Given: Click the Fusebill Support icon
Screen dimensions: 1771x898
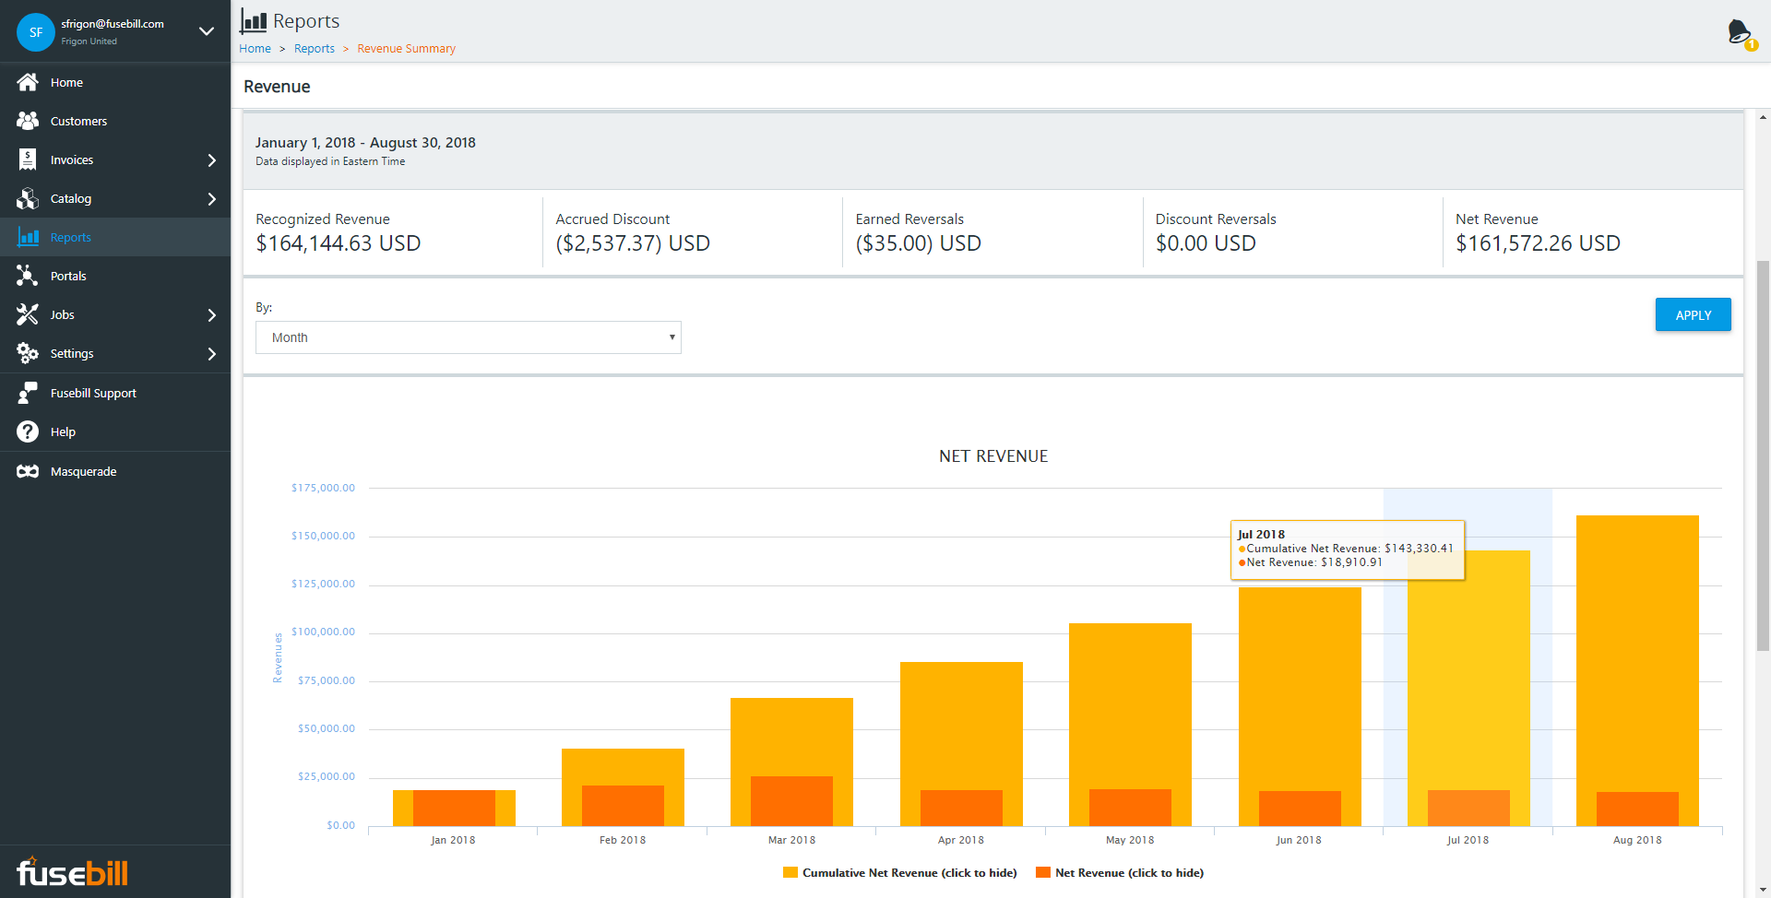Looking at the screenshot, I should click(x=28, y=393).
